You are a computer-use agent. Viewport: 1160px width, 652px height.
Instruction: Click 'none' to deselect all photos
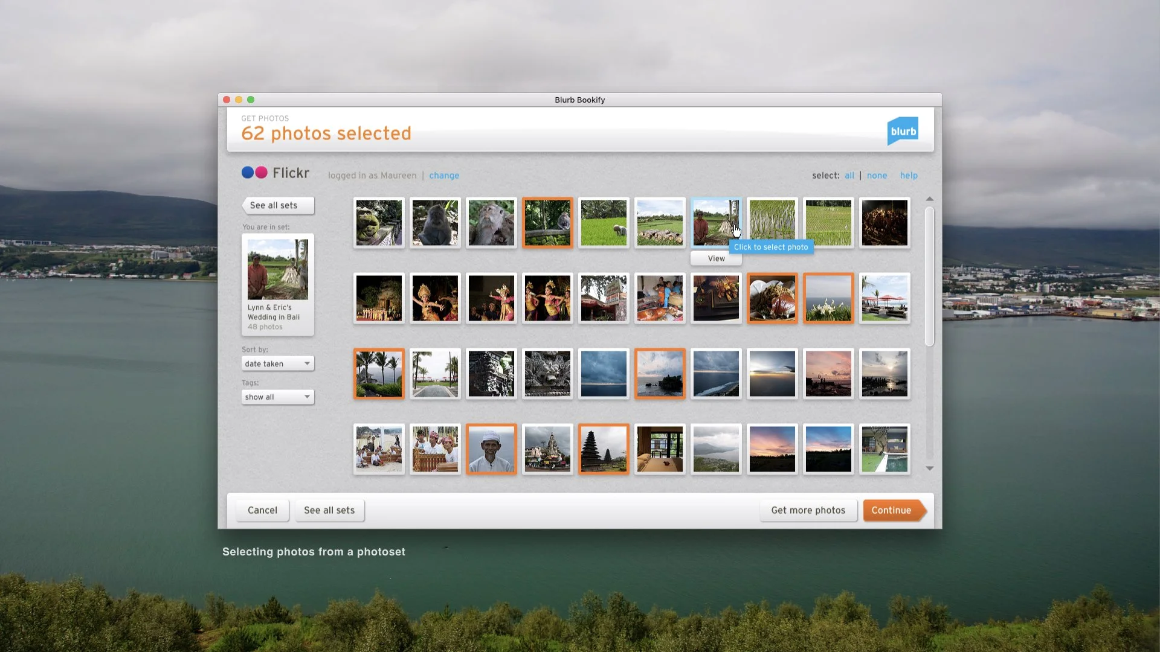[x=877, y=175]
